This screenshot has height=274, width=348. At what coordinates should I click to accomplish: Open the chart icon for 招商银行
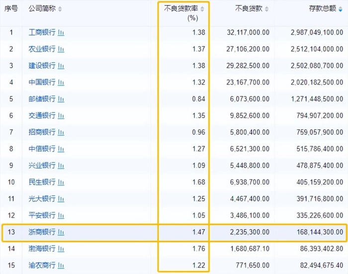62,132
